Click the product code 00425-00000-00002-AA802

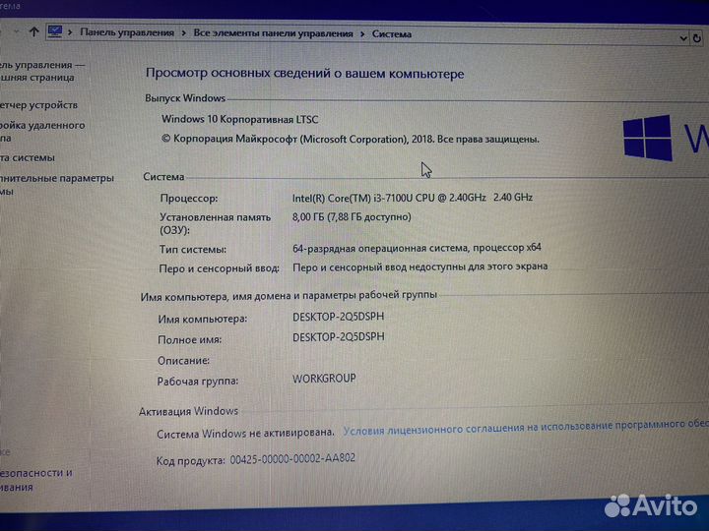click(292, 459)
